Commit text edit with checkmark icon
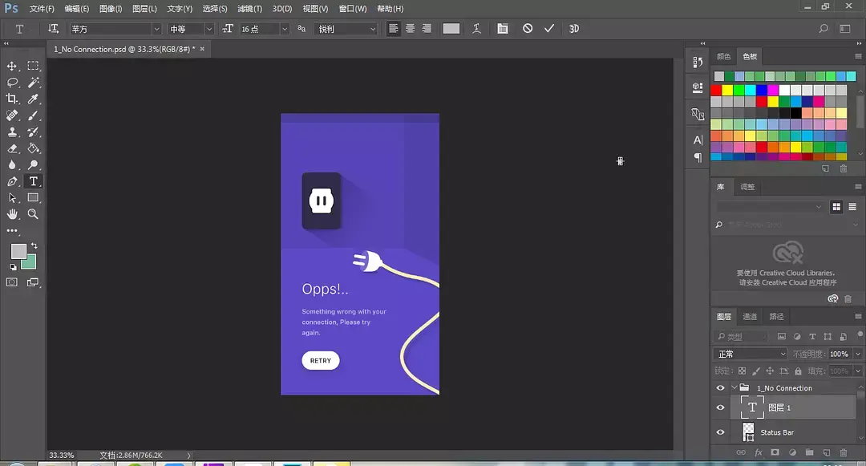866x466 pixels. 549,28
